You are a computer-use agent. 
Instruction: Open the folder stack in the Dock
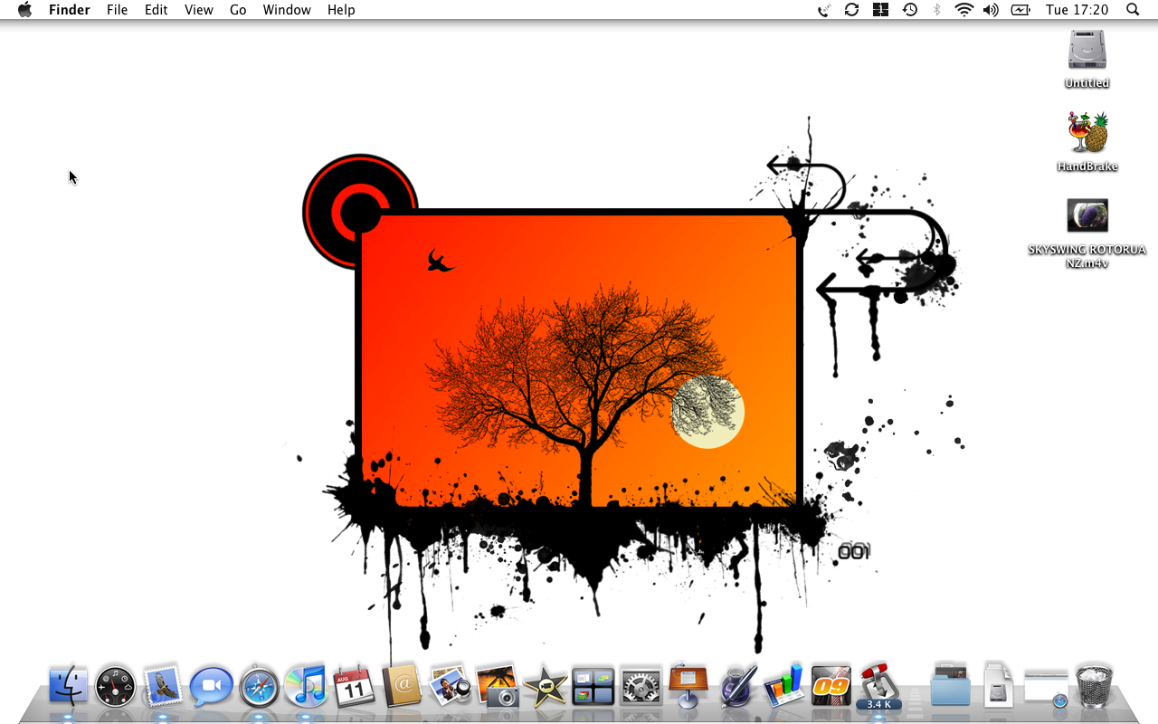pos(950,686)
